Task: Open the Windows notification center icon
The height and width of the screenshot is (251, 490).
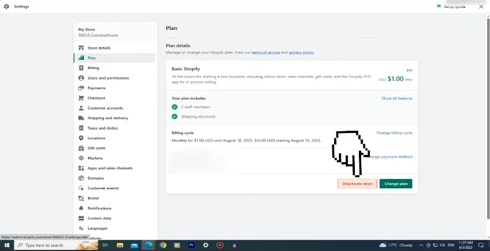Action: pyautogui.click(x=481, y=245)
